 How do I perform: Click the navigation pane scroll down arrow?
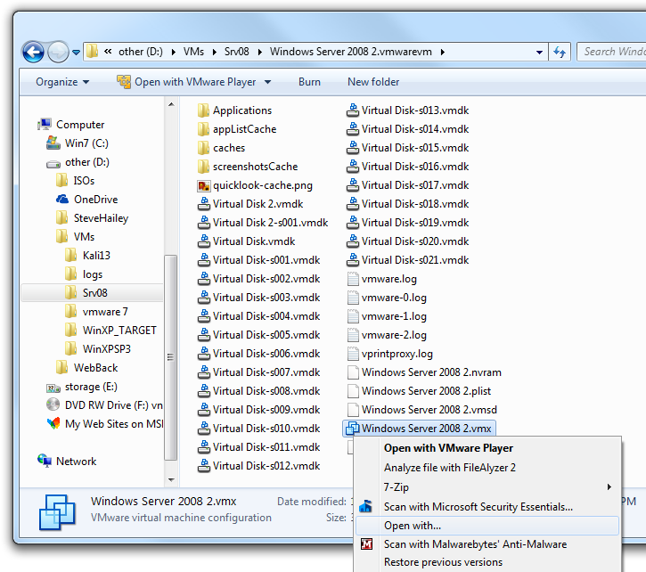pos(171,479)
